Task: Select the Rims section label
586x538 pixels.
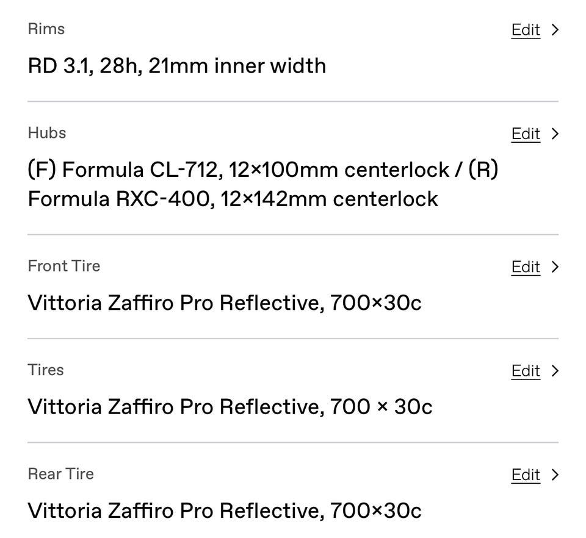Action: [x=46, y=29]
